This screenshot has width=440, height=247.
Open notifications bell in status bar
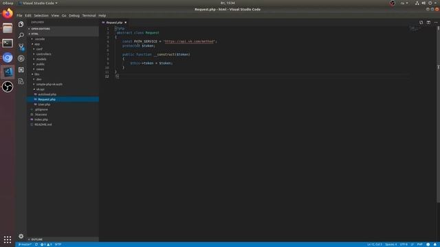(435, 244)
